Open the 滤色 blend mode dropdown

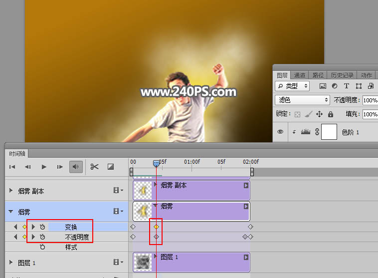302,100
